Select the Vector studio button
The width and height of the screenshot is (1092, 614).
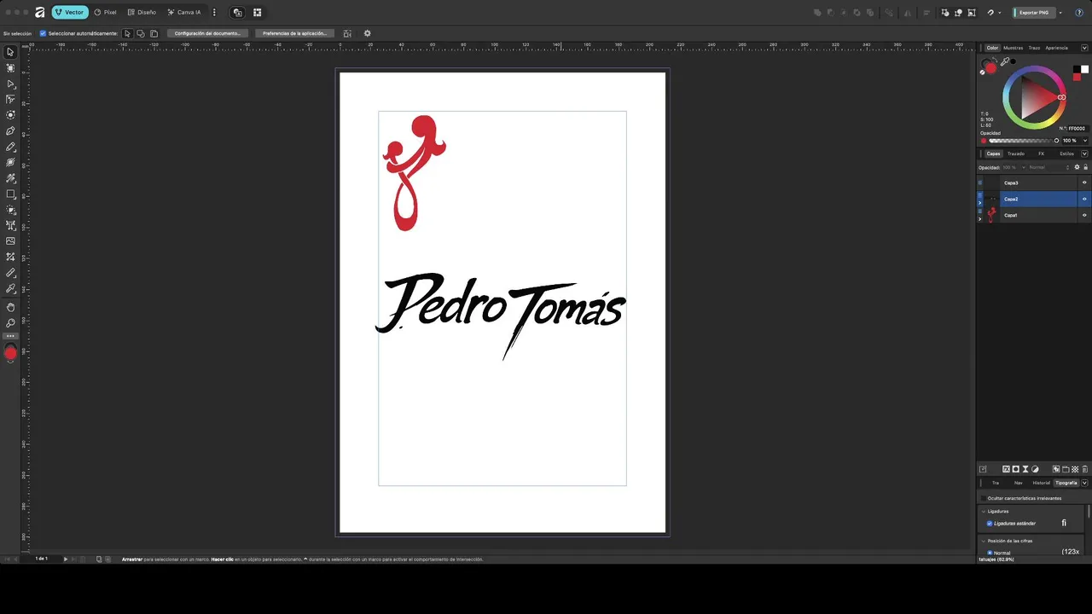[x=70, y=12]
